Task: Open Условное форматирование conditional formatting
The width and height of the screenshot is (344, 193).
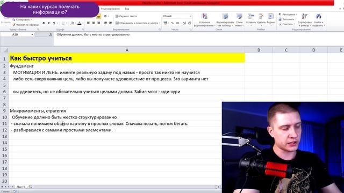Action: click(204, 20)
